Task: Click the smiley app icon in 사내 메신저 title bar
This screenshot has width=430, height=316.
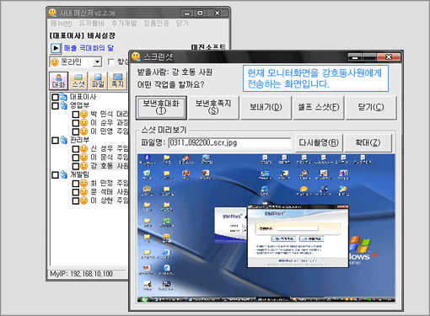Action: point(52,13)
